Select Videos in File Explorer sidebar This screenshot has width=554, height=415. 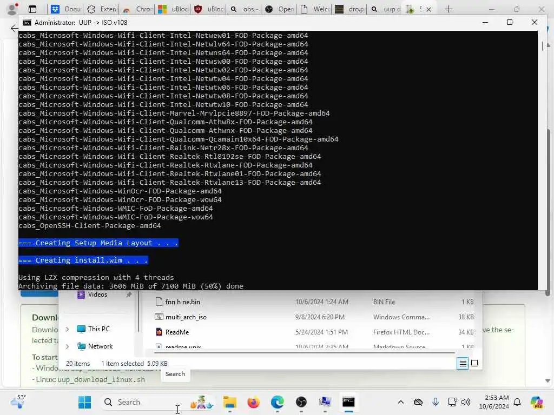click(x=97, y=294)
